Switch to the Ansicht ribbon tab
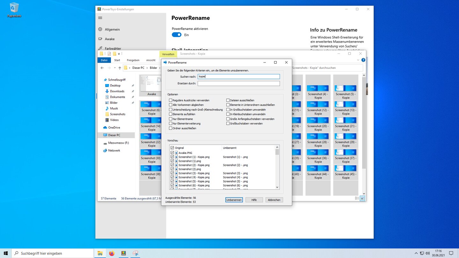Image resolution: width=459 pixels, height=258 pixels. 151,60
